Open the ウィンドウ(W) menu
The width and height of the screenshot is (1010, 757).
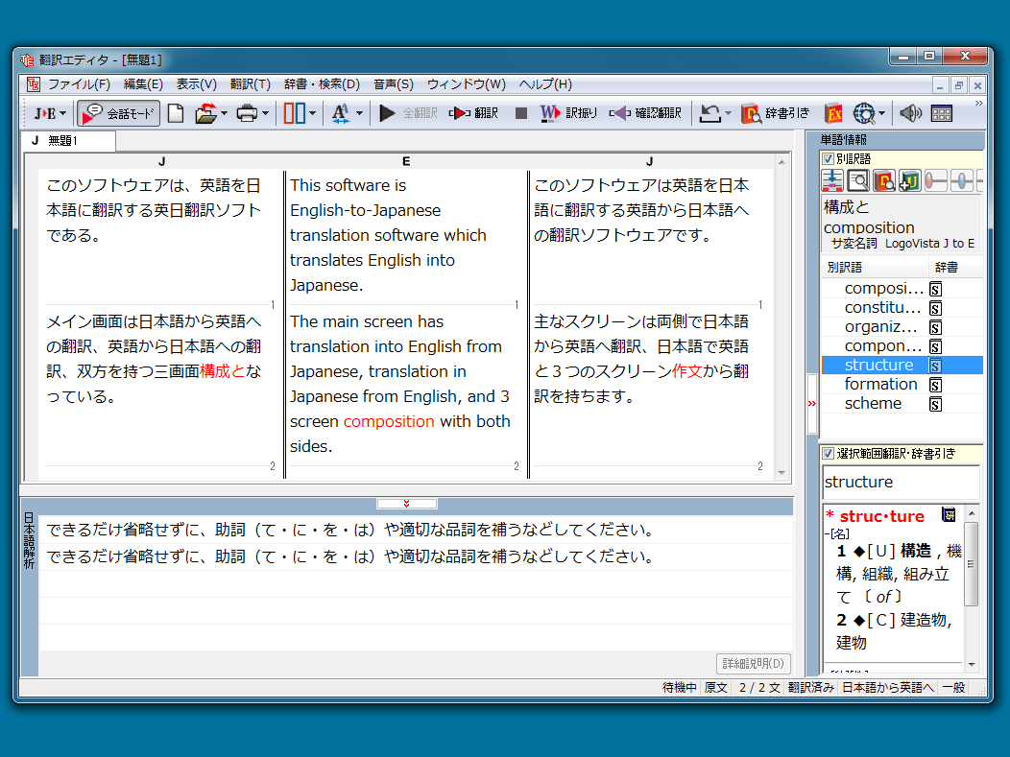click(x=467, y=84)
